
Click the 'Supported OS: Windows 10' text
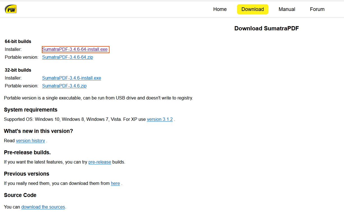coord(32,119)
